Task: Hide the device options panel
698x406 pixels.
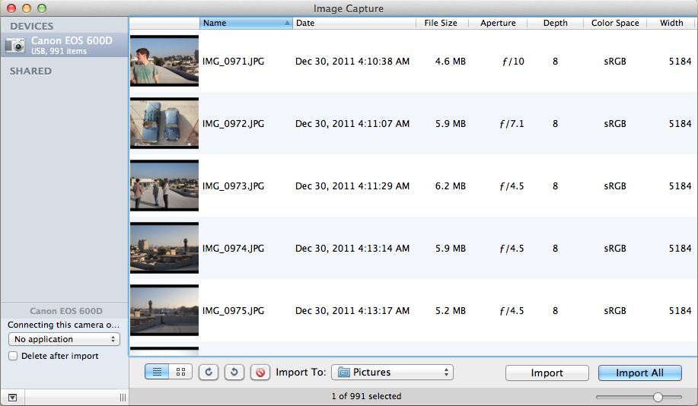Action: 12,398
